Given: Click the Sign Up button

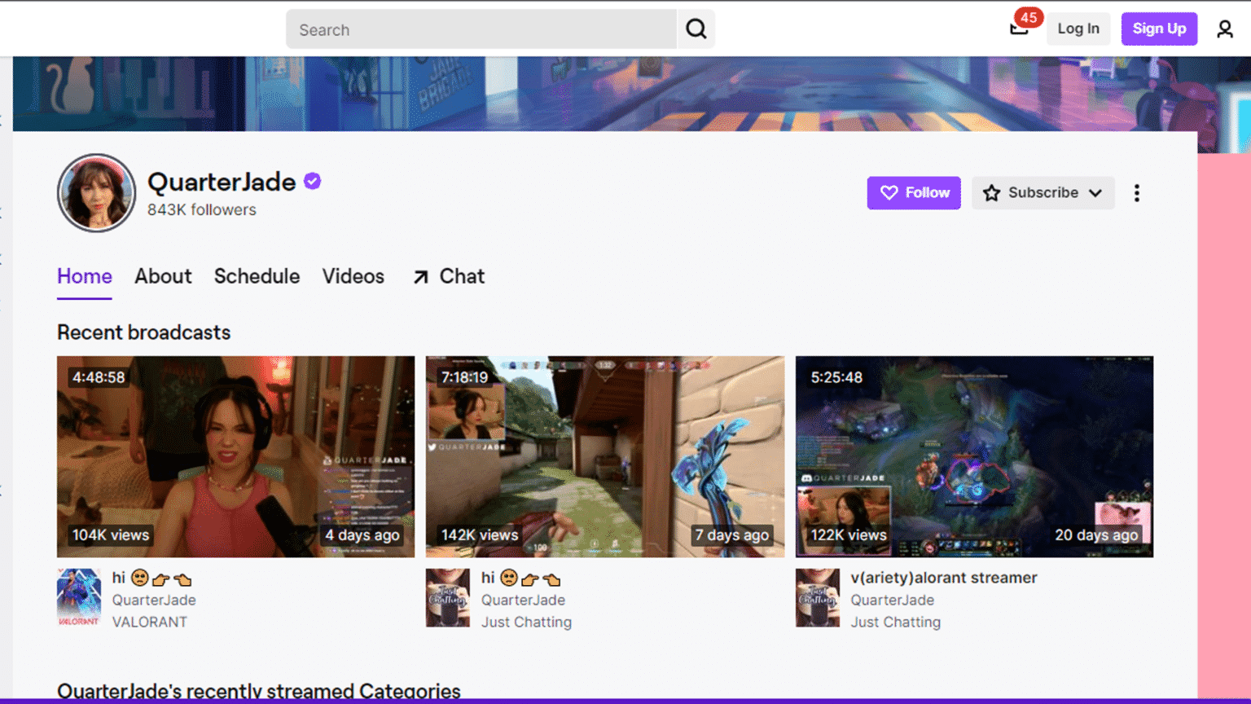Looking at the screenshot, I should [x=1159, y=29].
